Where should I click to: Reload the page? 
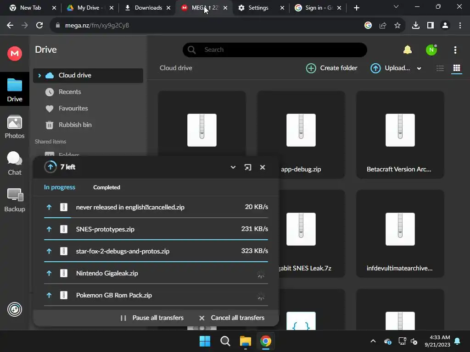tap(39, 26)
